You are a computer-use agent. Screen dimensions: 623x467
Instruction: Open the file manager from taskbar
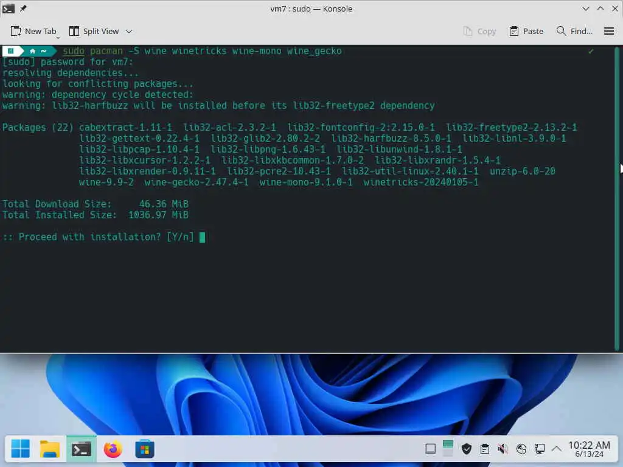point(50,449)
